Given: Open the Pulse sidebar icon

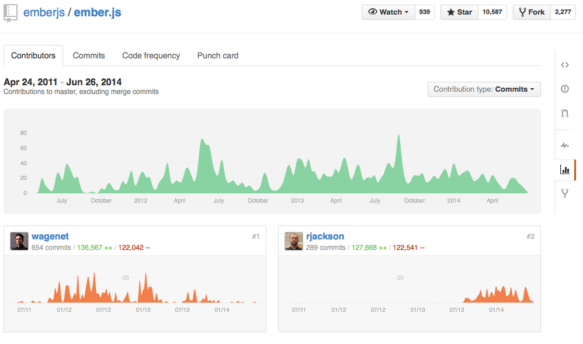Looking at the screenshot, I should 565,145.
